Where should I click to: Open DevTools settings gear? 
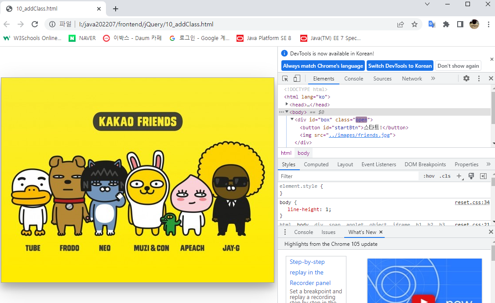click(466, 78)
